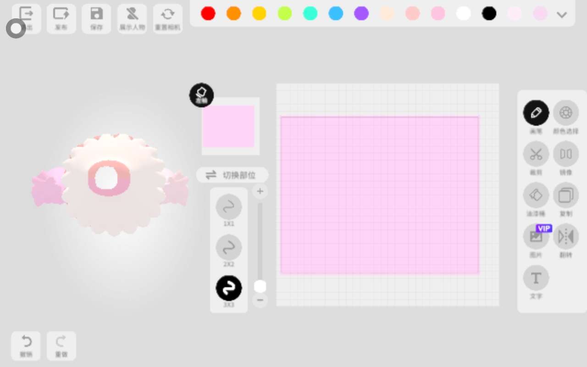Select the copy (复制) tool
Image resolution: width=587 pixels, height=367 pixels.
click(565, 195)
